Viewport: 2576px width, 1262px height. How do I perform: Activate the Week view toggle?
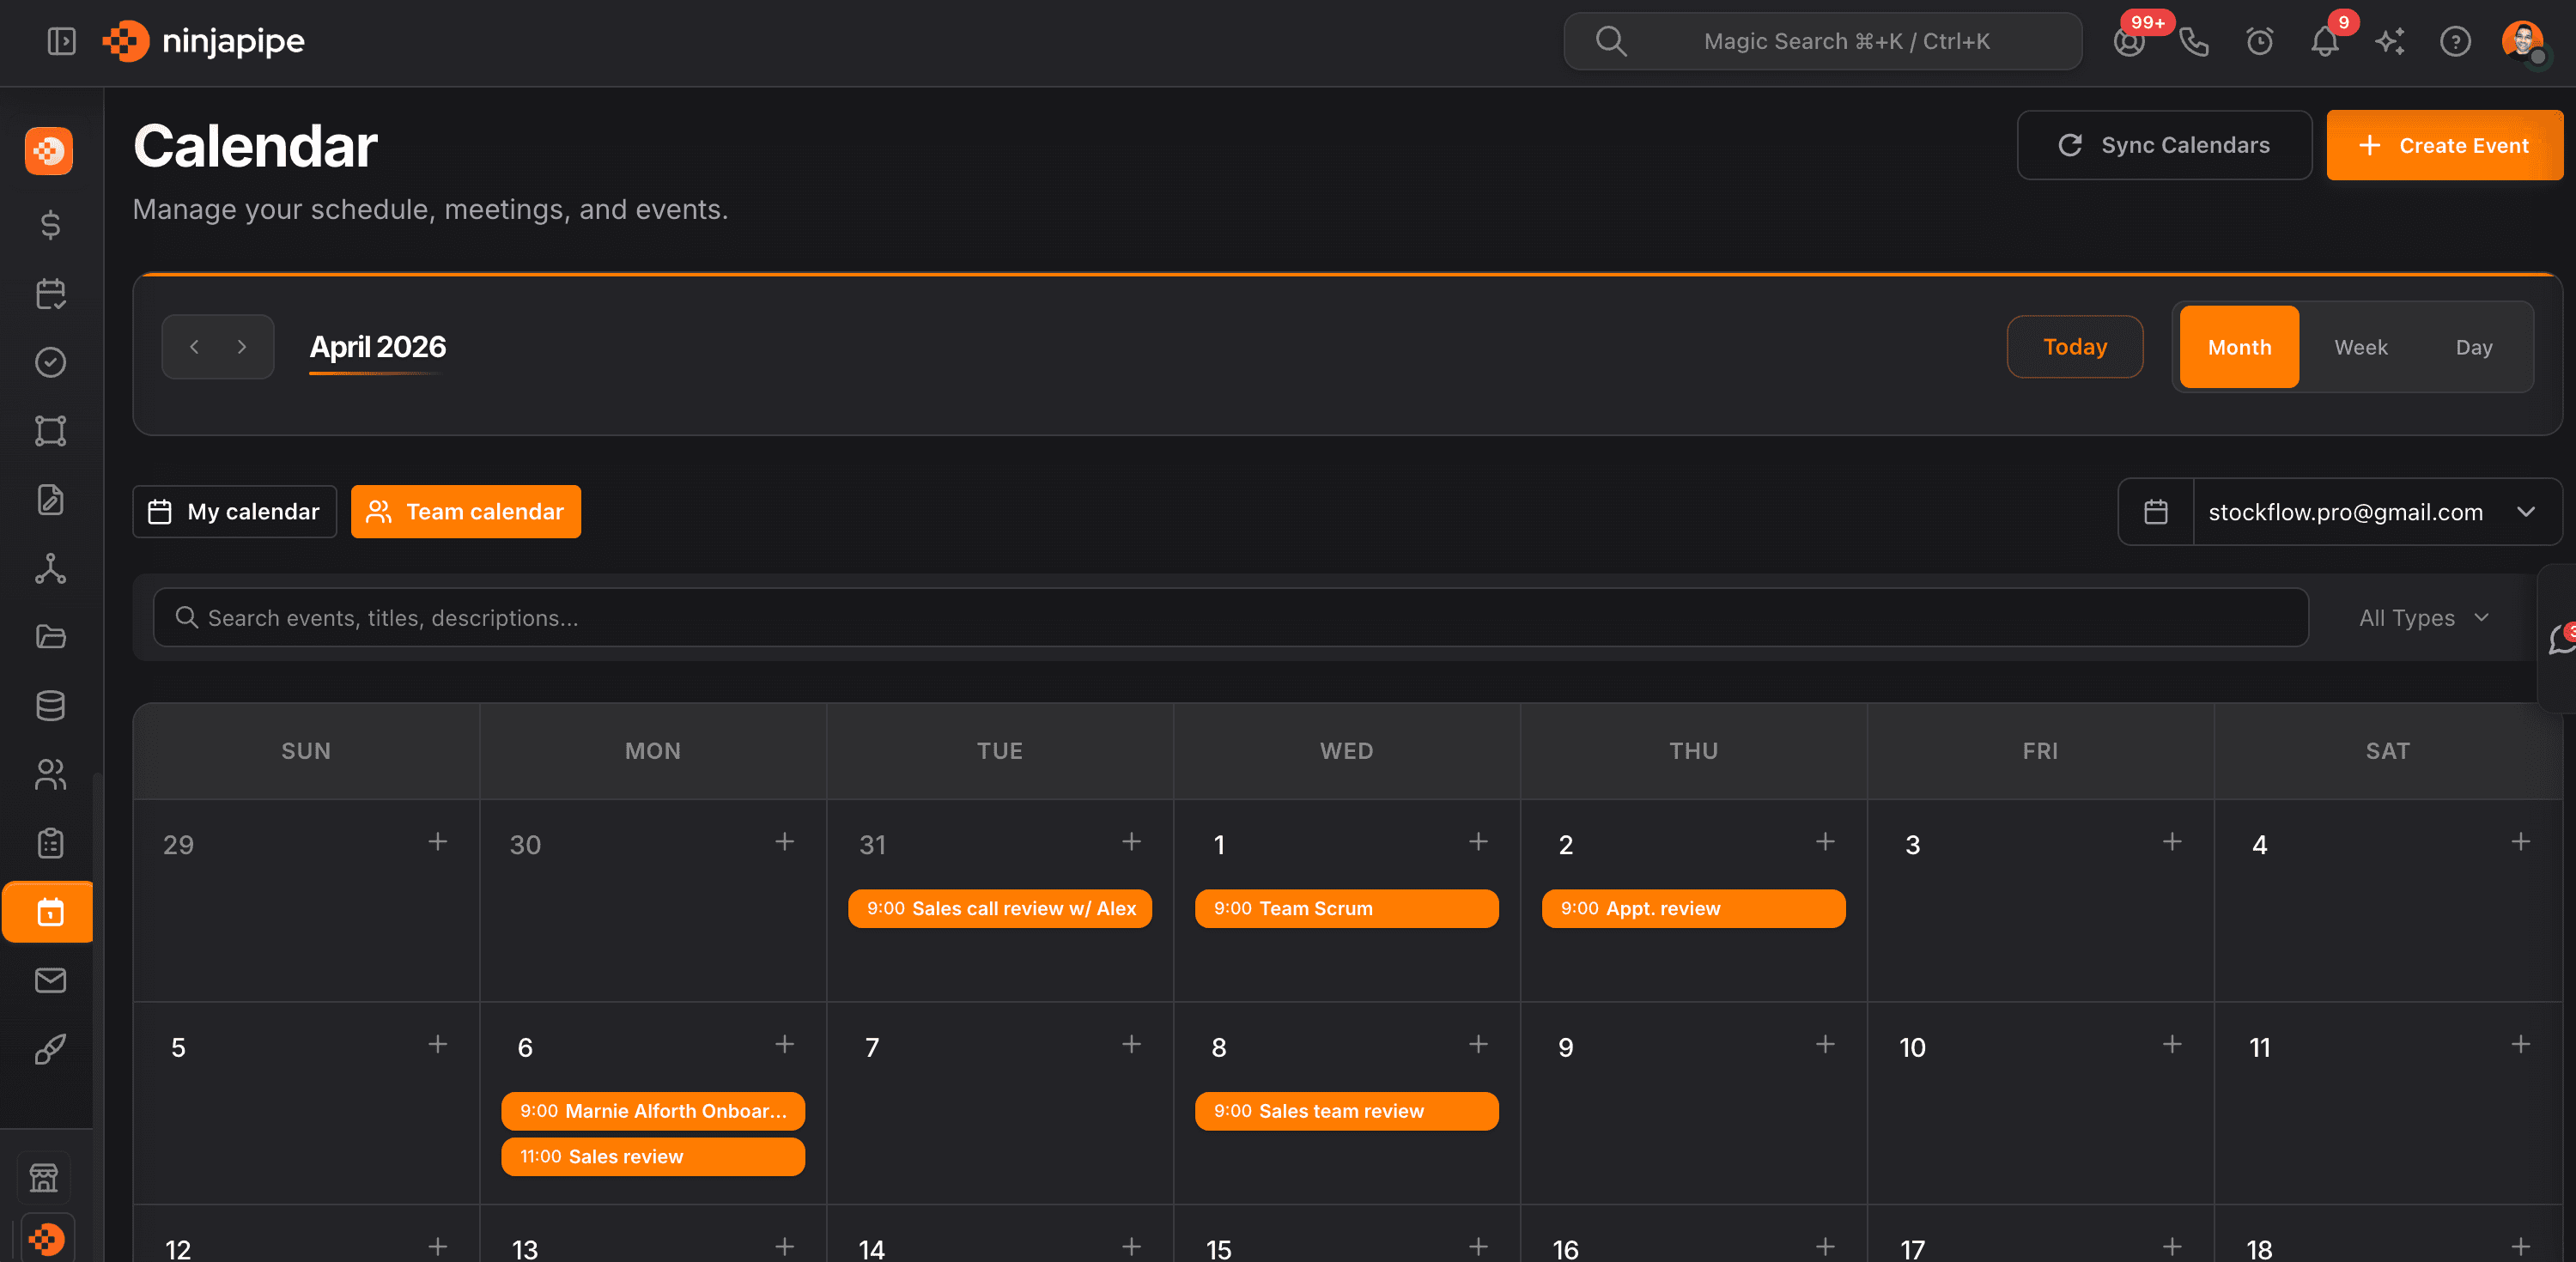click(2361, 347)
